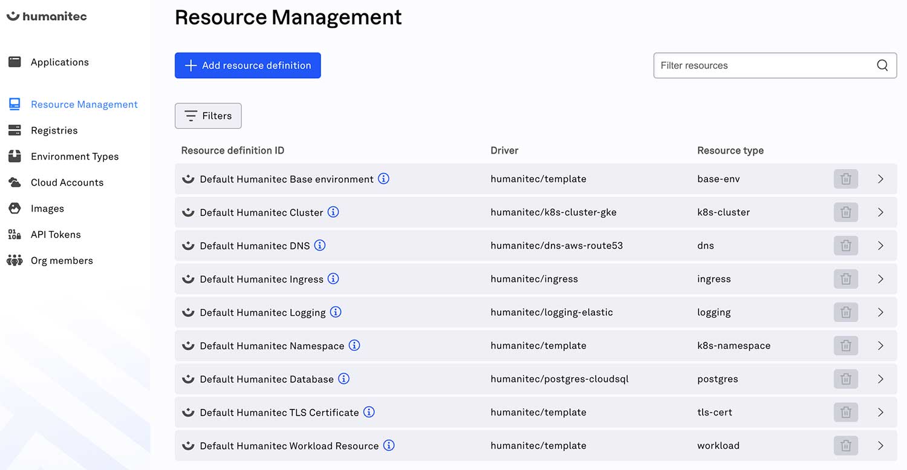Screen dimensions: 907x470
Task: Click trash icon for Base environment row
Action: (846, 179)
